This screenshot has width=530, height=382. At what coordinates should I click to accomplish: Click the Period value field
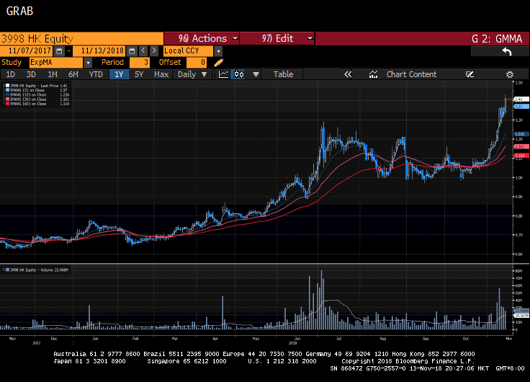(140, 63)
